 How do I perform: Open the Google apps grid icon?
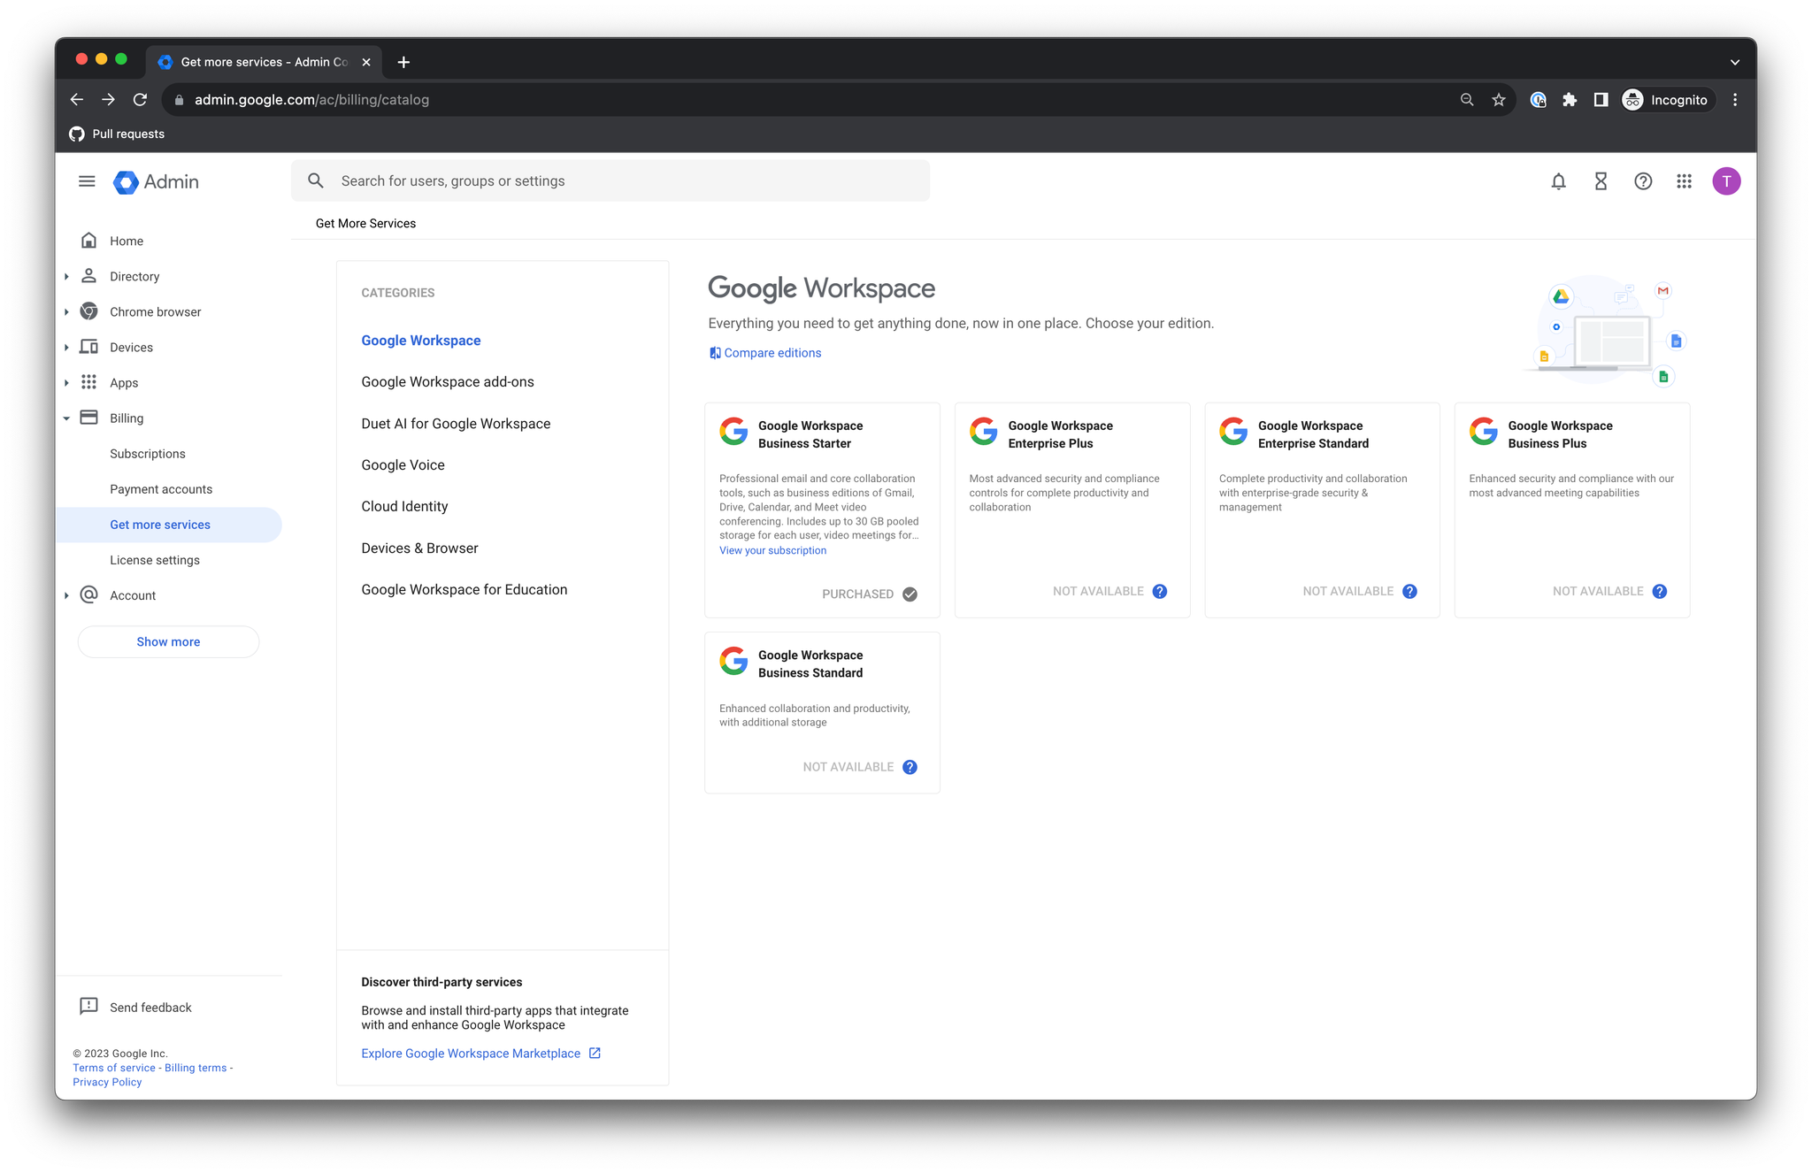click(x=1684, y=181)
